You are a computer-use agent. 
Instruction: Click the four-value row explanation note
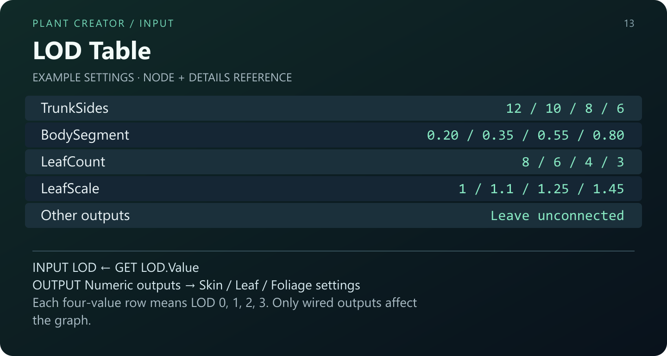[x=225, y=312]
